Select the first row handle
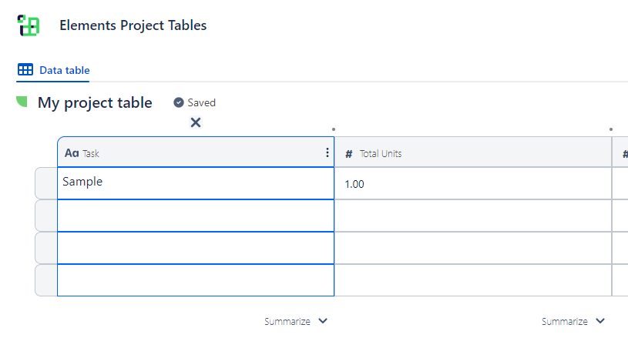This screenshot has width=628, height=348. pos(46,183)
